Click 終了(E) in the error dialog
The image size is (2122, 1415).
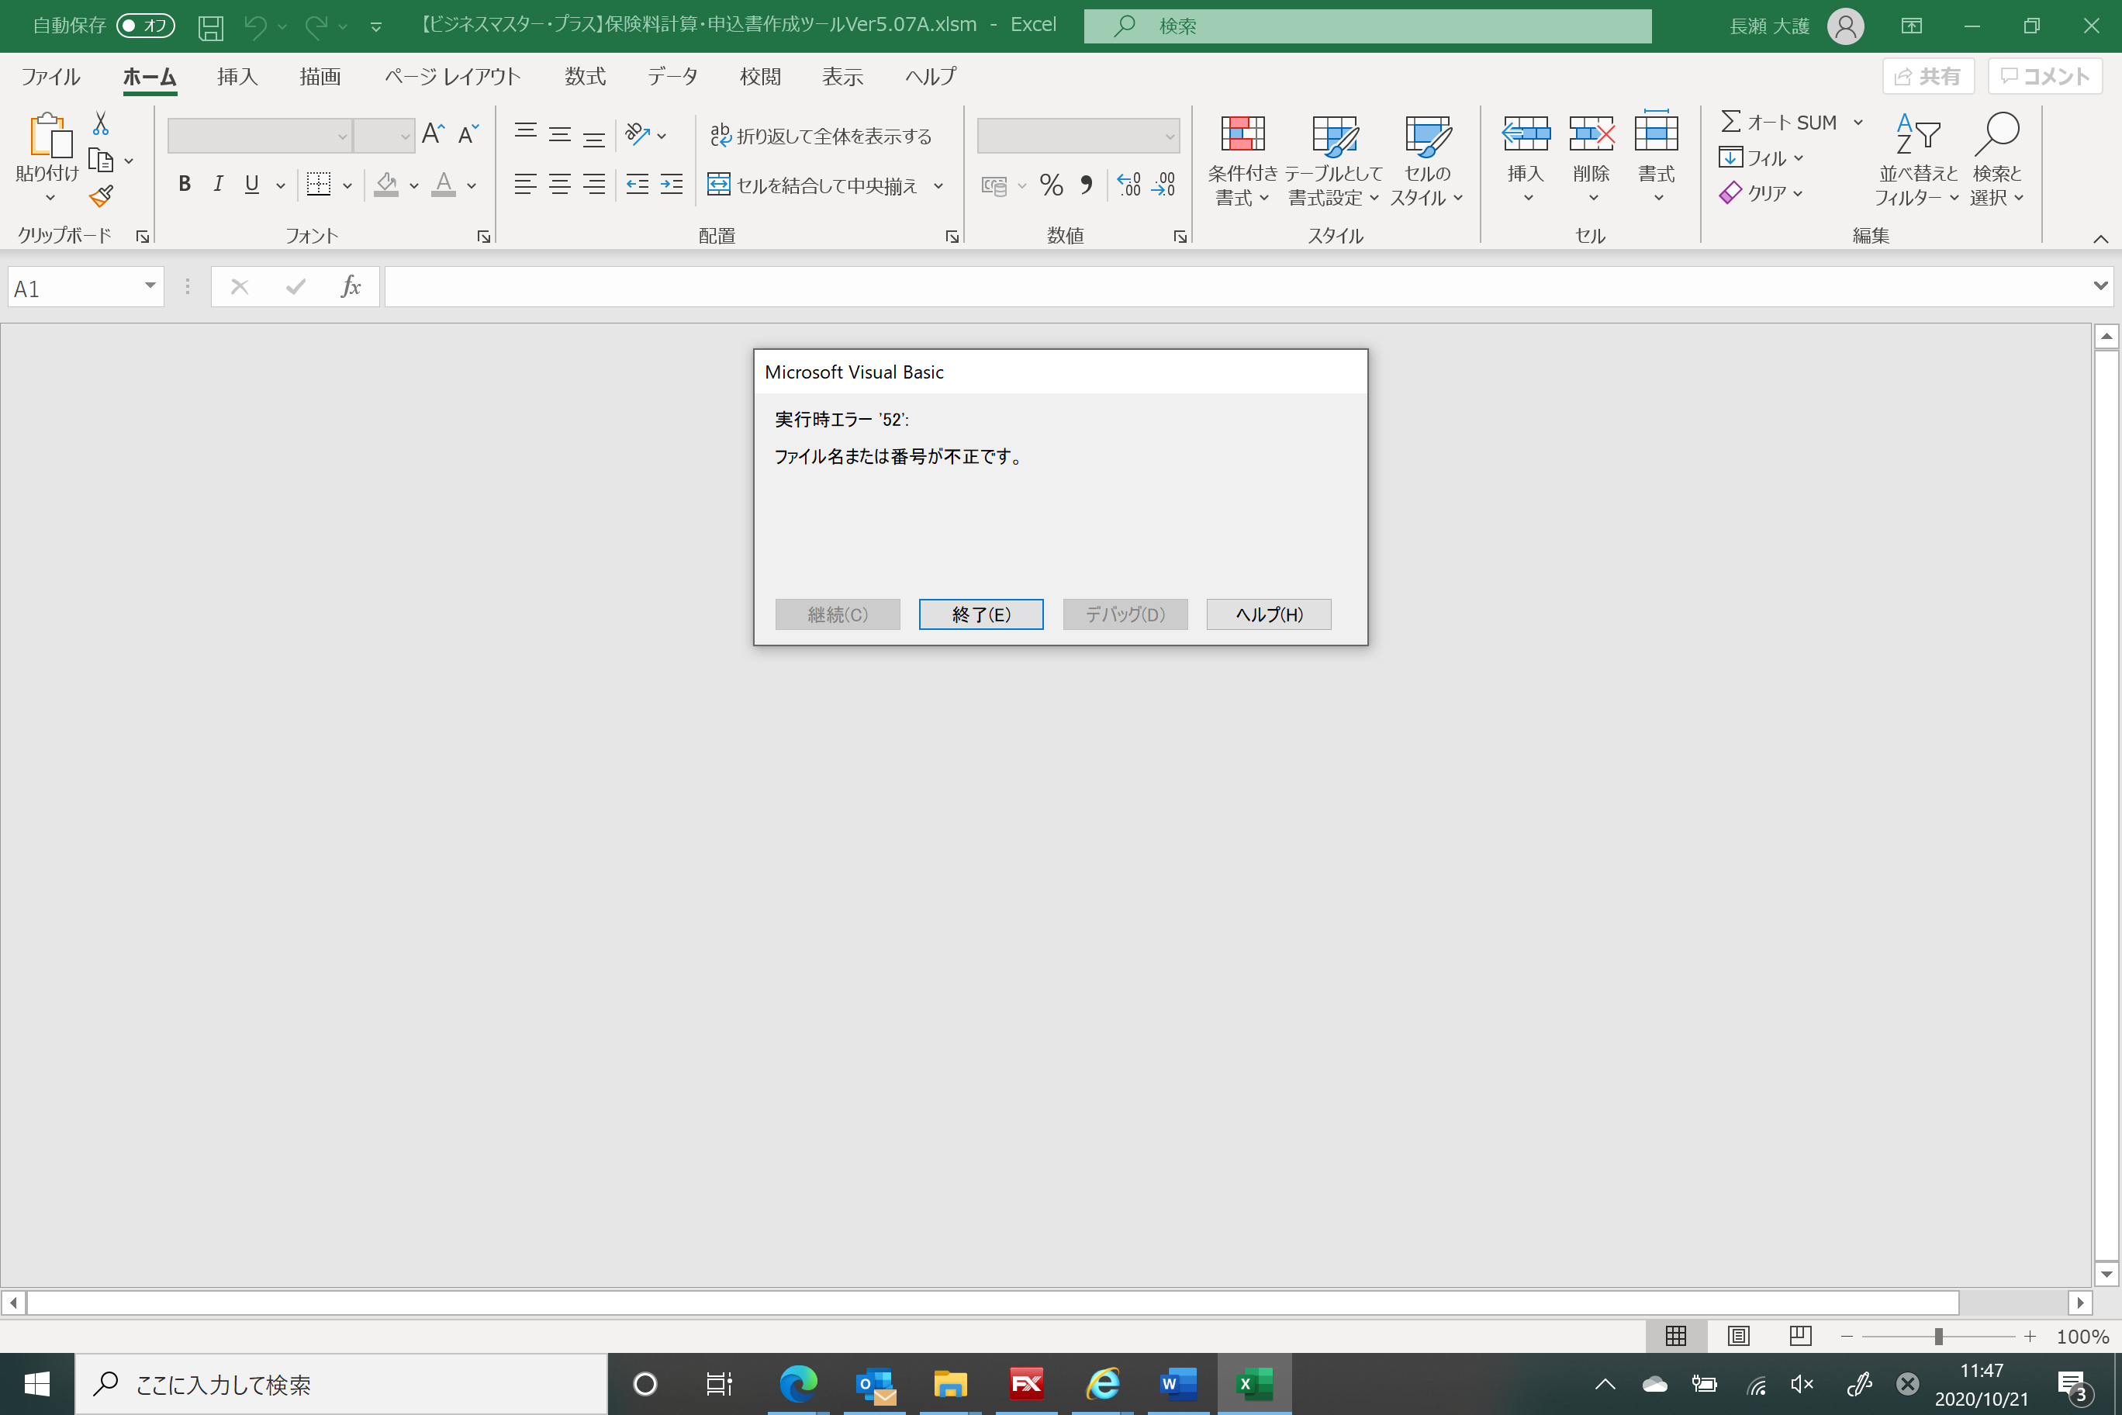980,614
